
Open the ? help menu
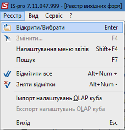[x=71, y=16]
